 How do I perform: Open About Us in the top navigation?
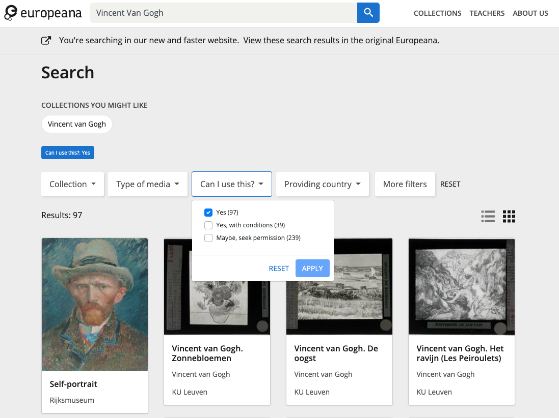(530, 13)
